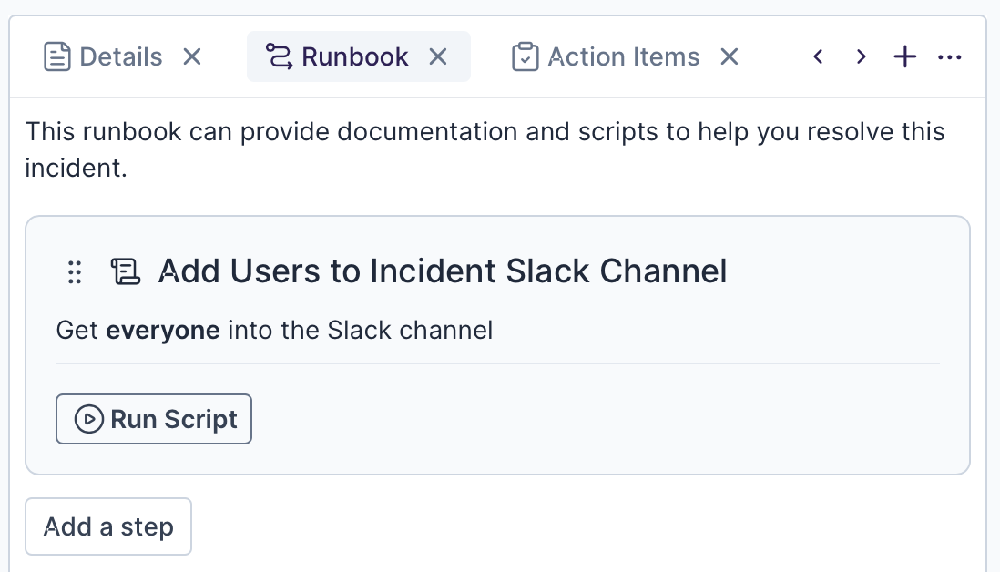
Task: Close the Runbook tab
Action: point(438,57)
